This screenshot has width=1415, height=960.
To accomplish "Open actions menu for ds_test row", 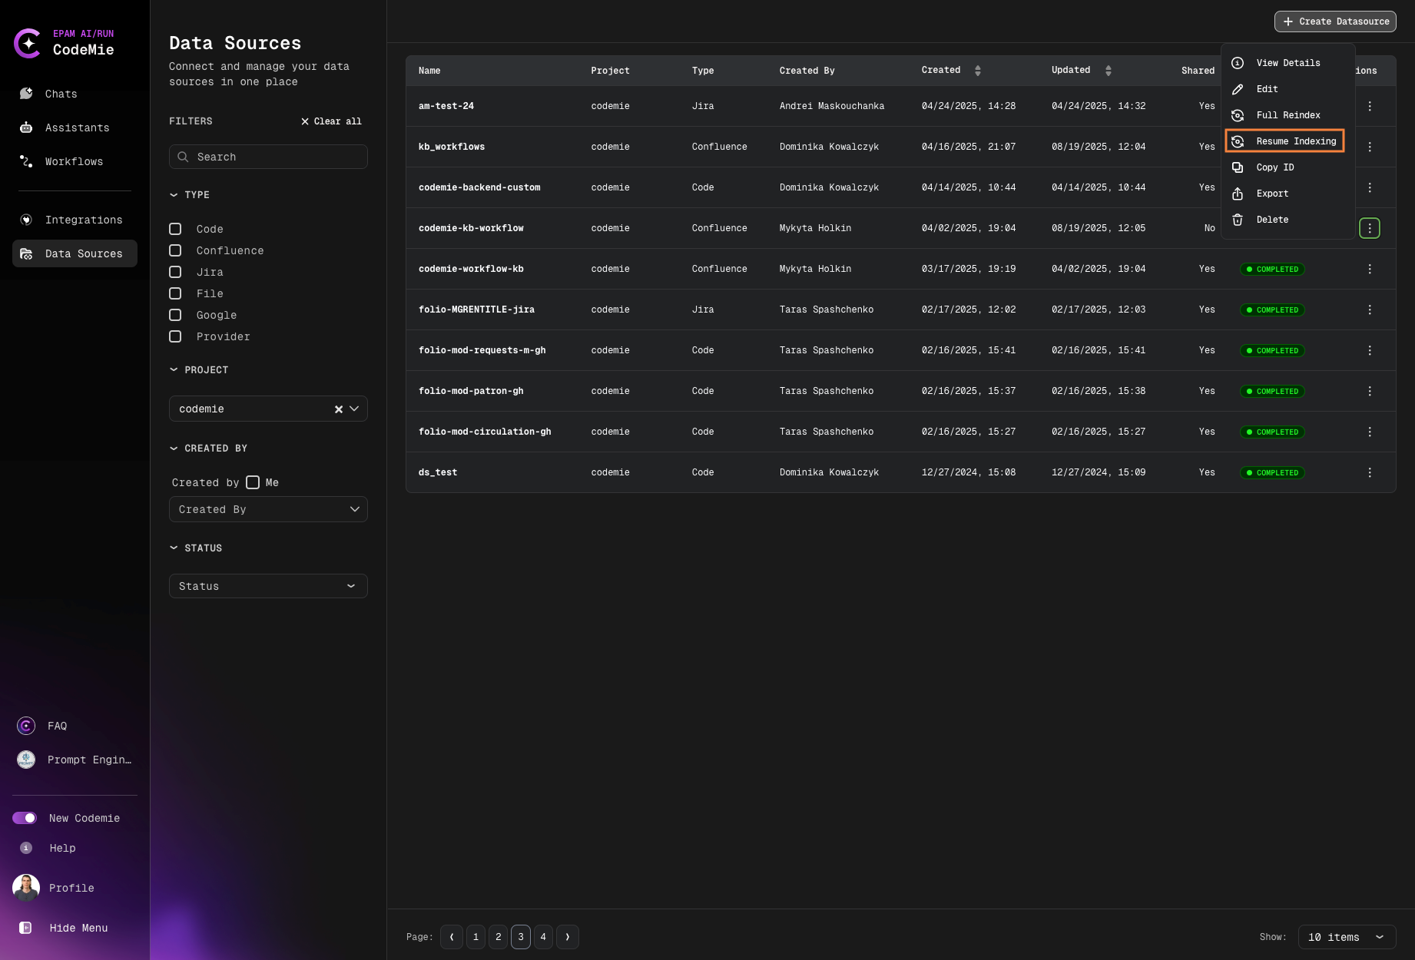I will tap(1369, 472).
